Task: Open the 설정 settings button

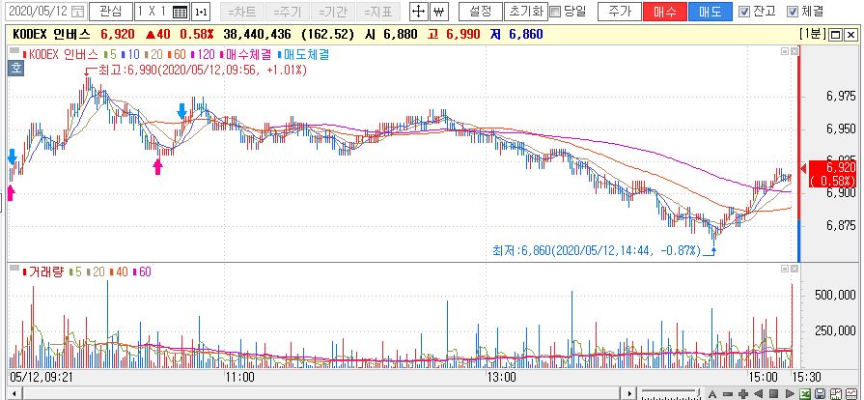Action: 480,11
